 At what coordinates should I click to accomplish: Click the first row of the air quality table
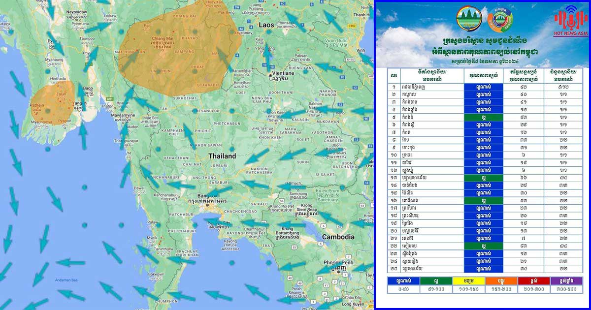coord(483,87)
